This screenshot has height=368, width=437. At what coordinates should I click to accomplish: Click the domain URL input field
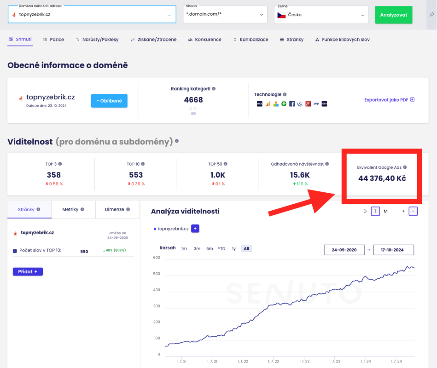click(92, 14)
